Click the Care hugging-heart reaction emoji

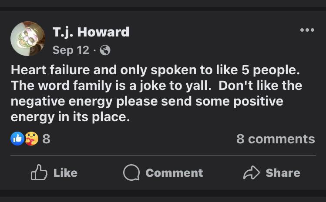(x=31, y=139)
